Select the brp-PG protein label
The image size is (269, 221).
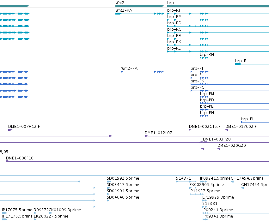coord(198,87)
